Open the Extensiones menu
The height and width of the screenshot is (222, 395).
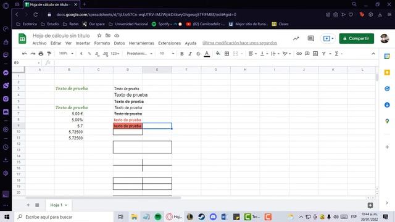point(170,43)
